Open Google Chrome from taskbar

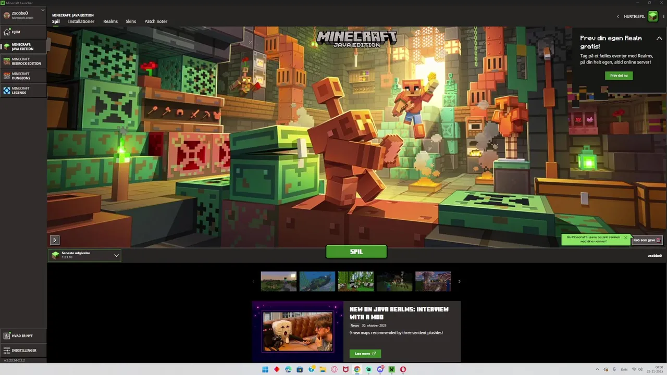(x=357, y=369)
